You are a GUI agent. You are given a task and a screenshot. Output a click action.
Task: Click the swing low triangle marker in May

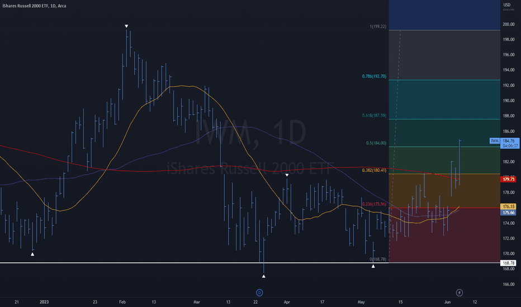pos(373,266)
